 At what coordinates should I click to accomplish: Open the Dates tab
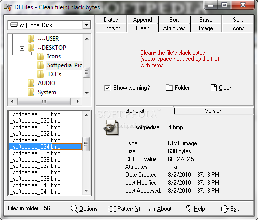click(x=111, y=20)
